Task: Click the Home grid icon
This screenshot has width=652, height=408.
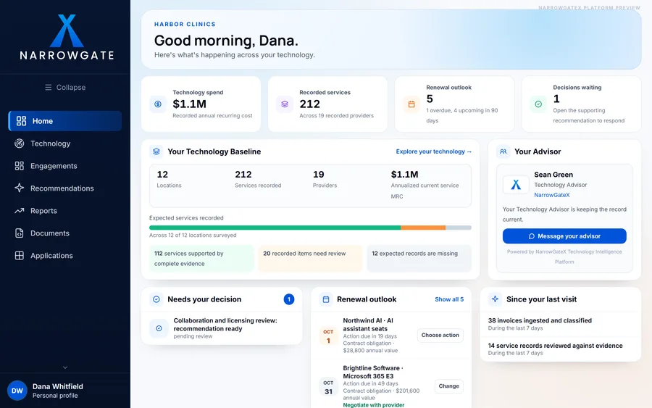Action: pyautogui.click(x=21, y=121)
